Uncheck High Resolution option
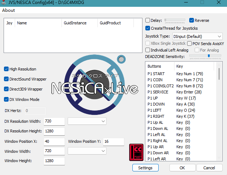Viewport: 227px width, 175px height. (6, 69)
